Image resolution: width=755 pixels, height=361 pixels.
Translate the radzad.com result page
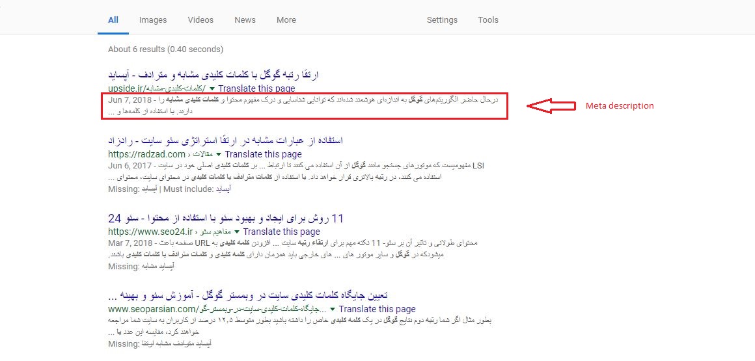click(264, 155)
